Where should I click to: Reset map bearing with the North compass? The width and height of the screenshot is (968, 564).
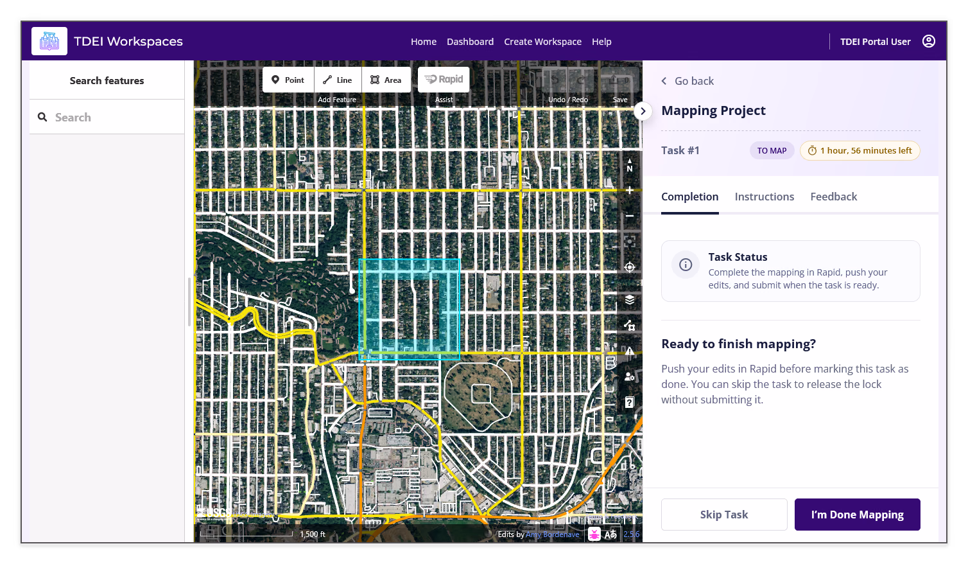coord(630,165)
